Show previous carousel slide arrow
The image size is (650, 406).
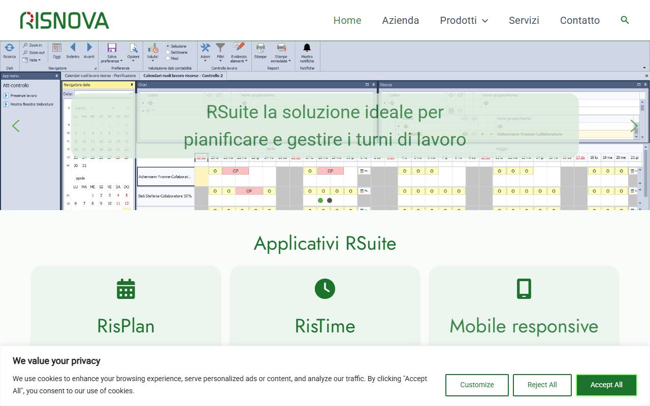(x=16, y=126)
